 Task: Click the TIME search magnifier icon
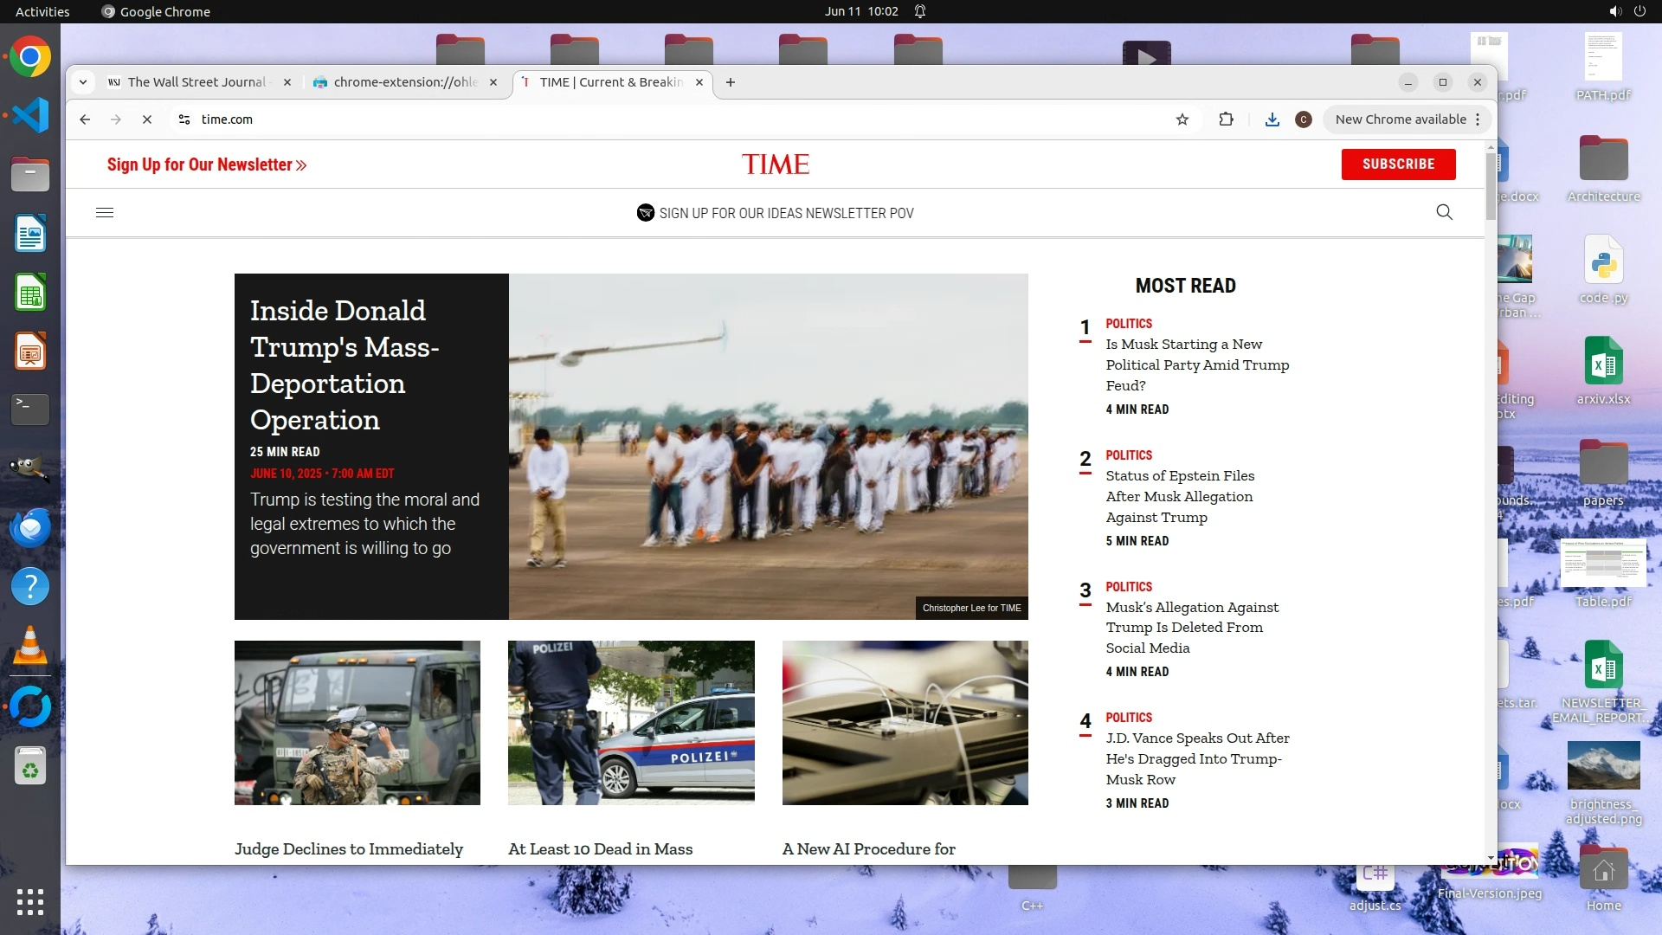1444,212
